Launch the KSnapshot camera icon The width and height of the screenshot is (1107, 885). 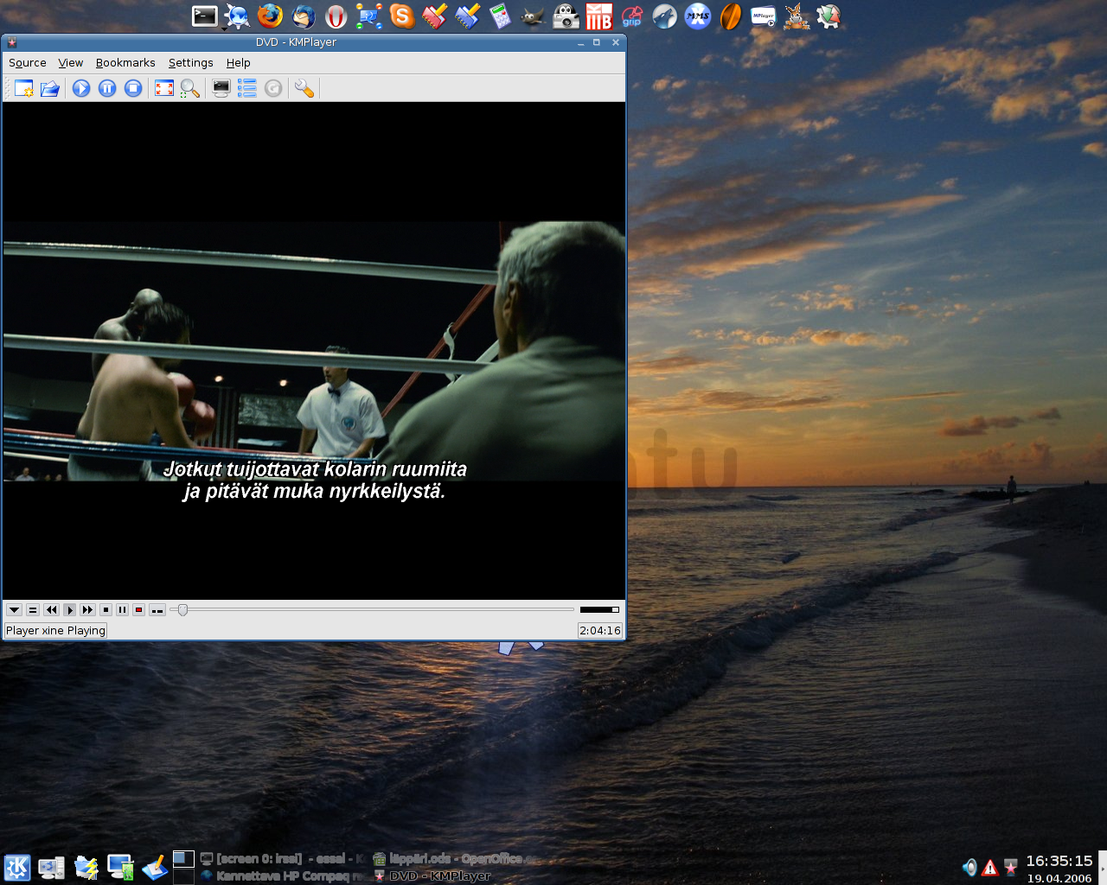tap(566, 16)
